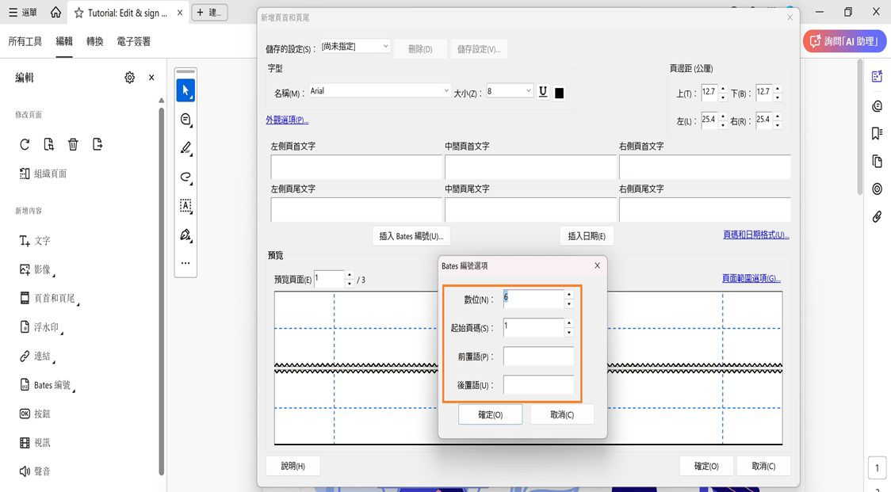Open 頁面範圍選項 link
This screenshot has height=492, width=891.
pos(751,278)
